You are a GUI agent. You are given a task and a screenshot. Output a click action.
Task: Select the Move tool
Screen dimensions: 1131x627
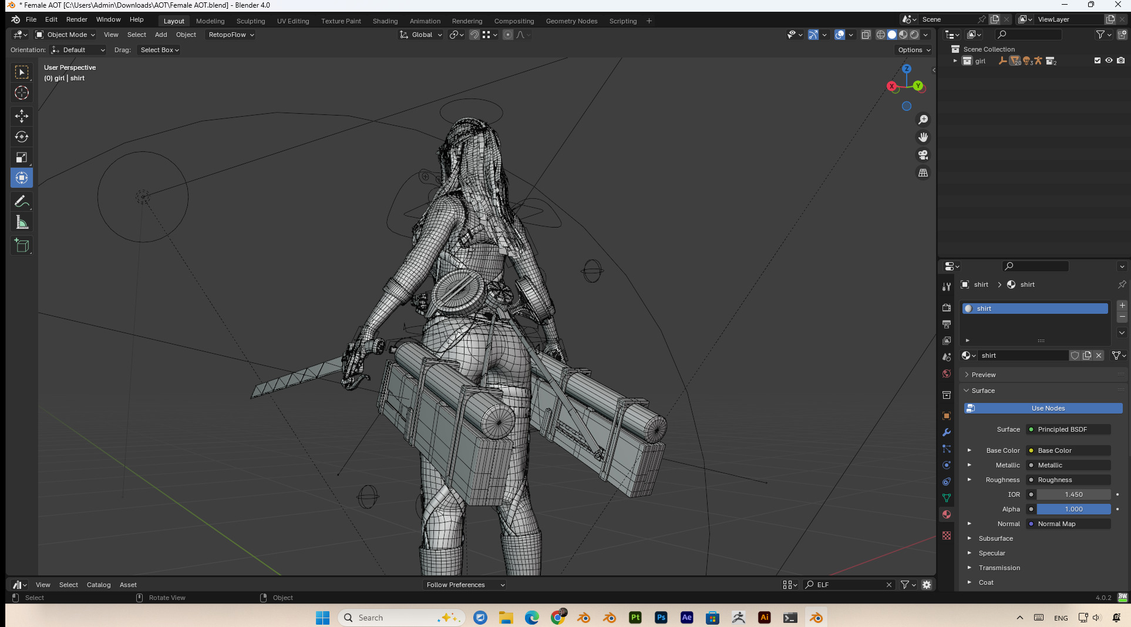[x=22, y=116]
